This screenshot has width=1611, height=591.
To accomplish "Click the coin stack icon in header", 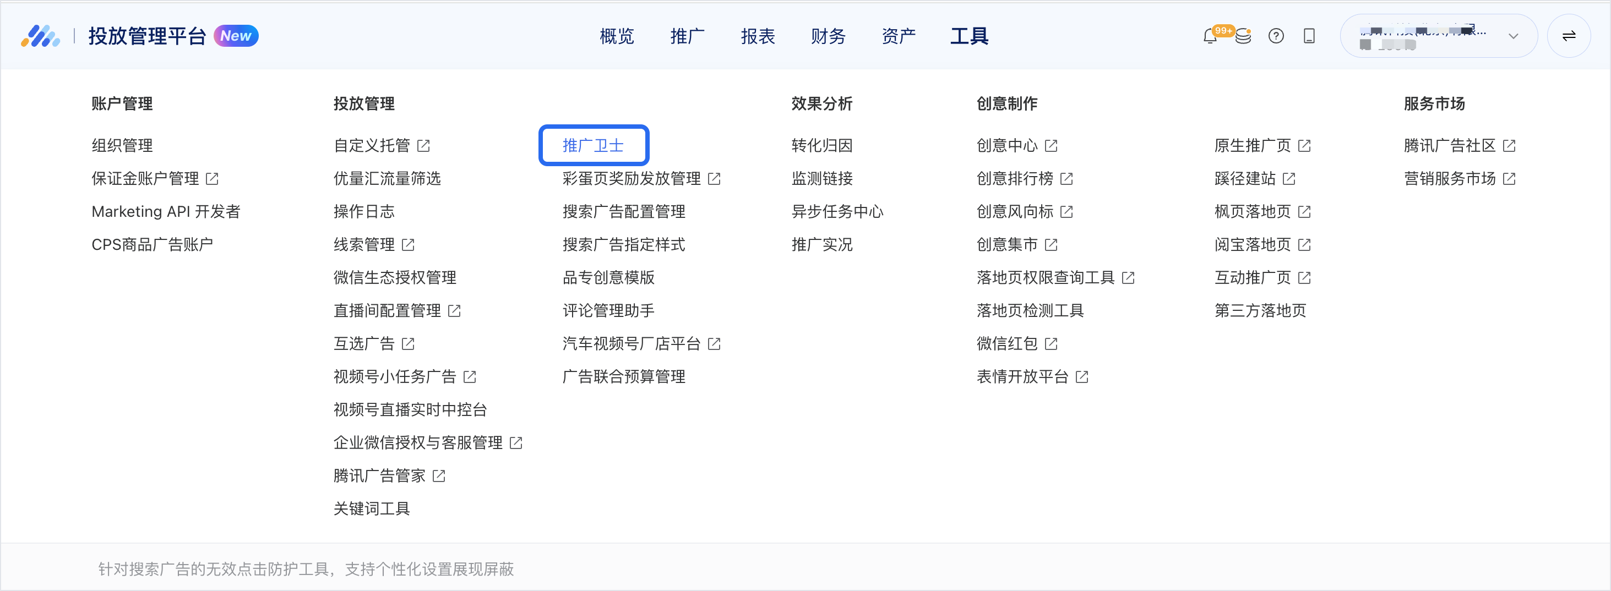I will 1243,37.
